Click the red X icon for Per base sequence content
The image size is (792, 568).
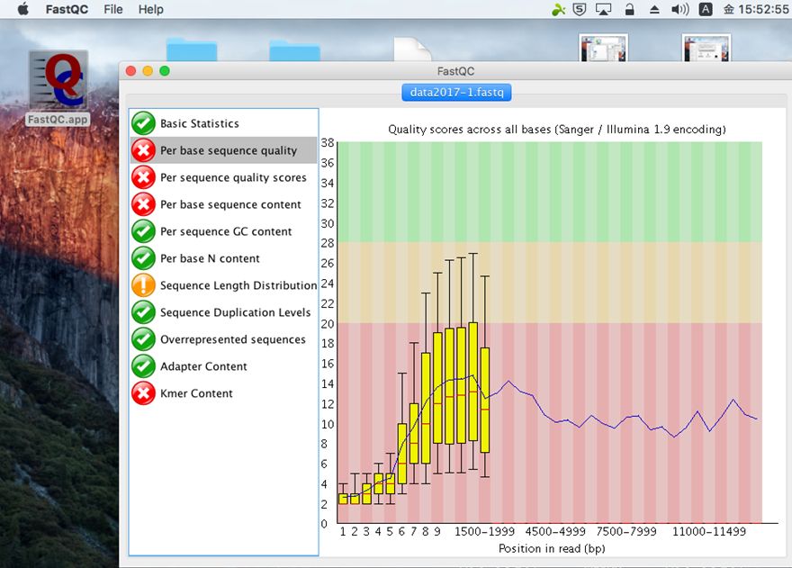143,204
